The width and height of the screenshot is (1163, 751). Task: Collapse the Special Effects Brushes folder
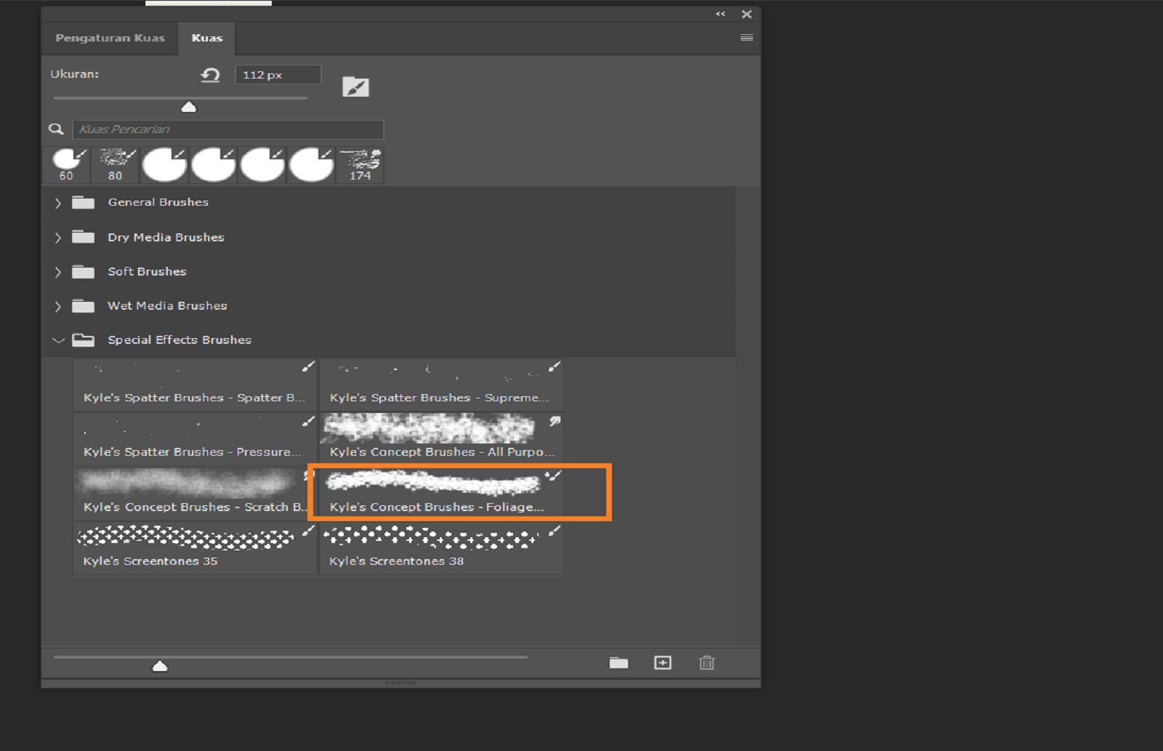pos(58,340)
